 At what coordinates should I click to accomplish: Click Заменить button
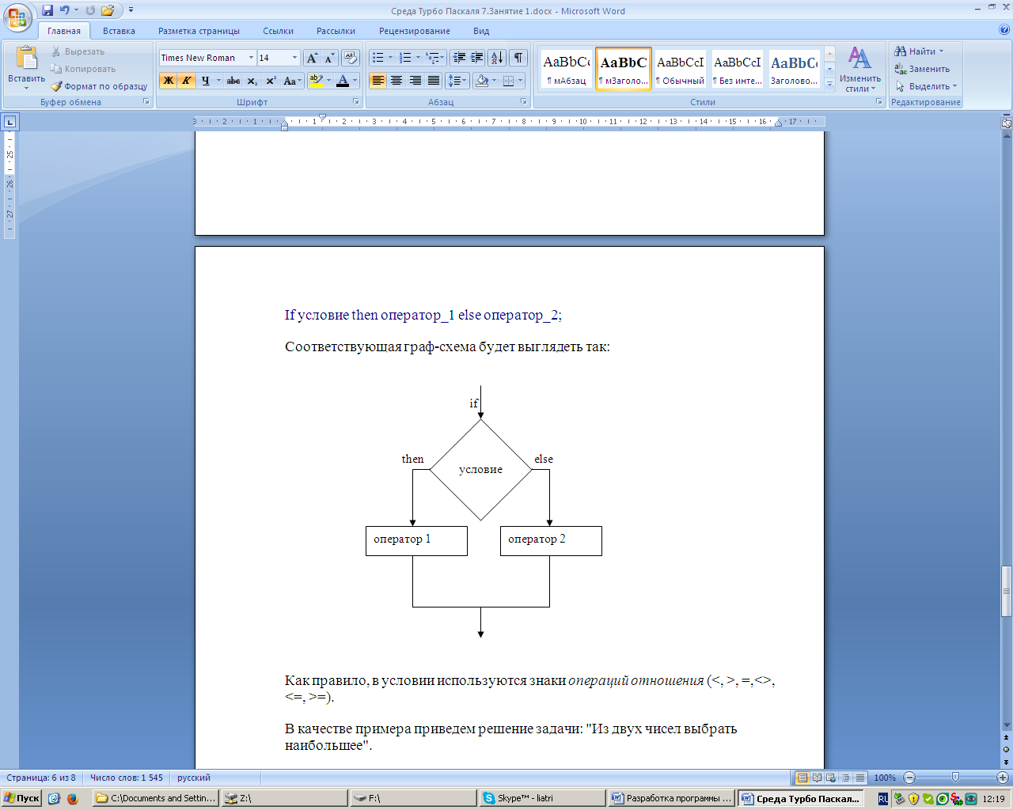[922, 69]
